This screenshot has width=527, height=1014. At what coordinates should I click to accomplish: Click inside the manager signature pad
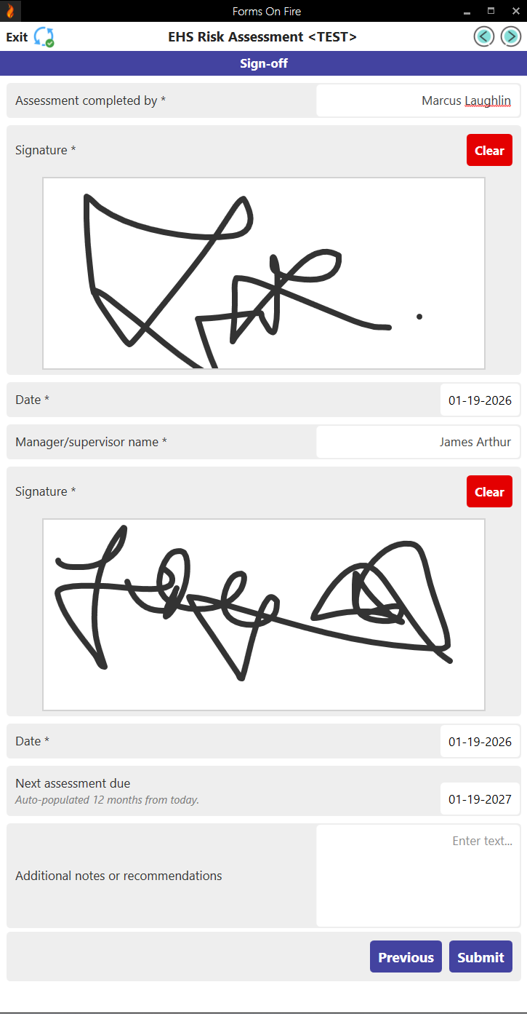pos(264,614)
